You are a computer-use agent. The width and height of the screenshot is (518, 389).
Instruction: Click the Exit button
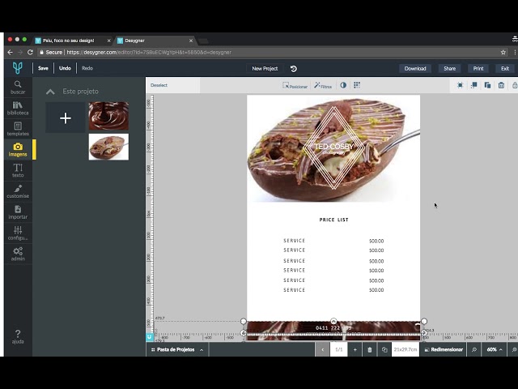[x=505, y=68]
